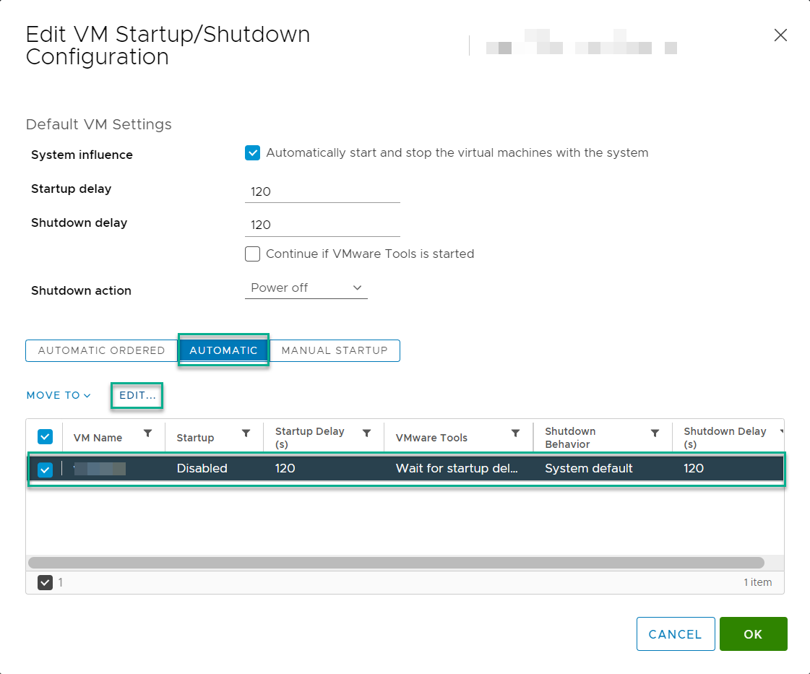Uncheck the select-all header checkbox
Screen dimensions: 810x674
coord(45,437)
